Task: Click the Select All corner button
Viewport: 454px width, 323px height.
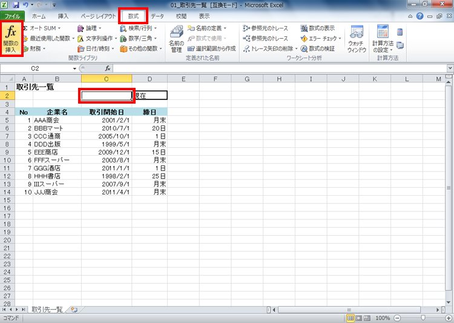Action: pyautogui.click(x=7, y=79)
